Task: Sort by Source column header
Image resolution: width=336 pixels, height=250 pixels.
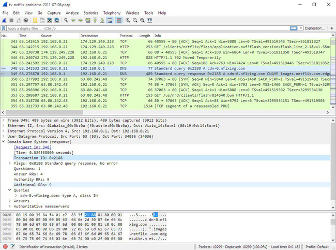Action: click(x=59, y=36)
